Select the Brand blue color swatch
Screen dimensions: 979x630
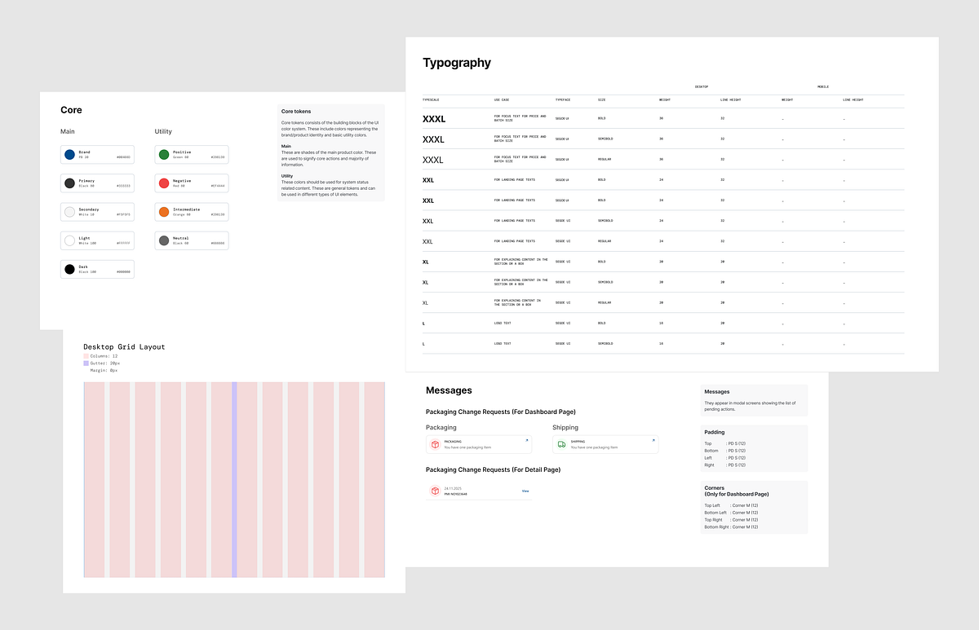(x=69, y=155)
